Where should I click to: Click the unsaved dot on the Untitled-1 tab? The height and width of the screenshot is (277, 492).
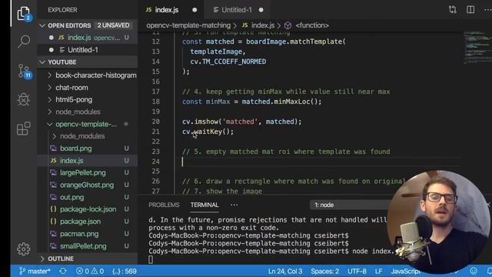(261, 10)
